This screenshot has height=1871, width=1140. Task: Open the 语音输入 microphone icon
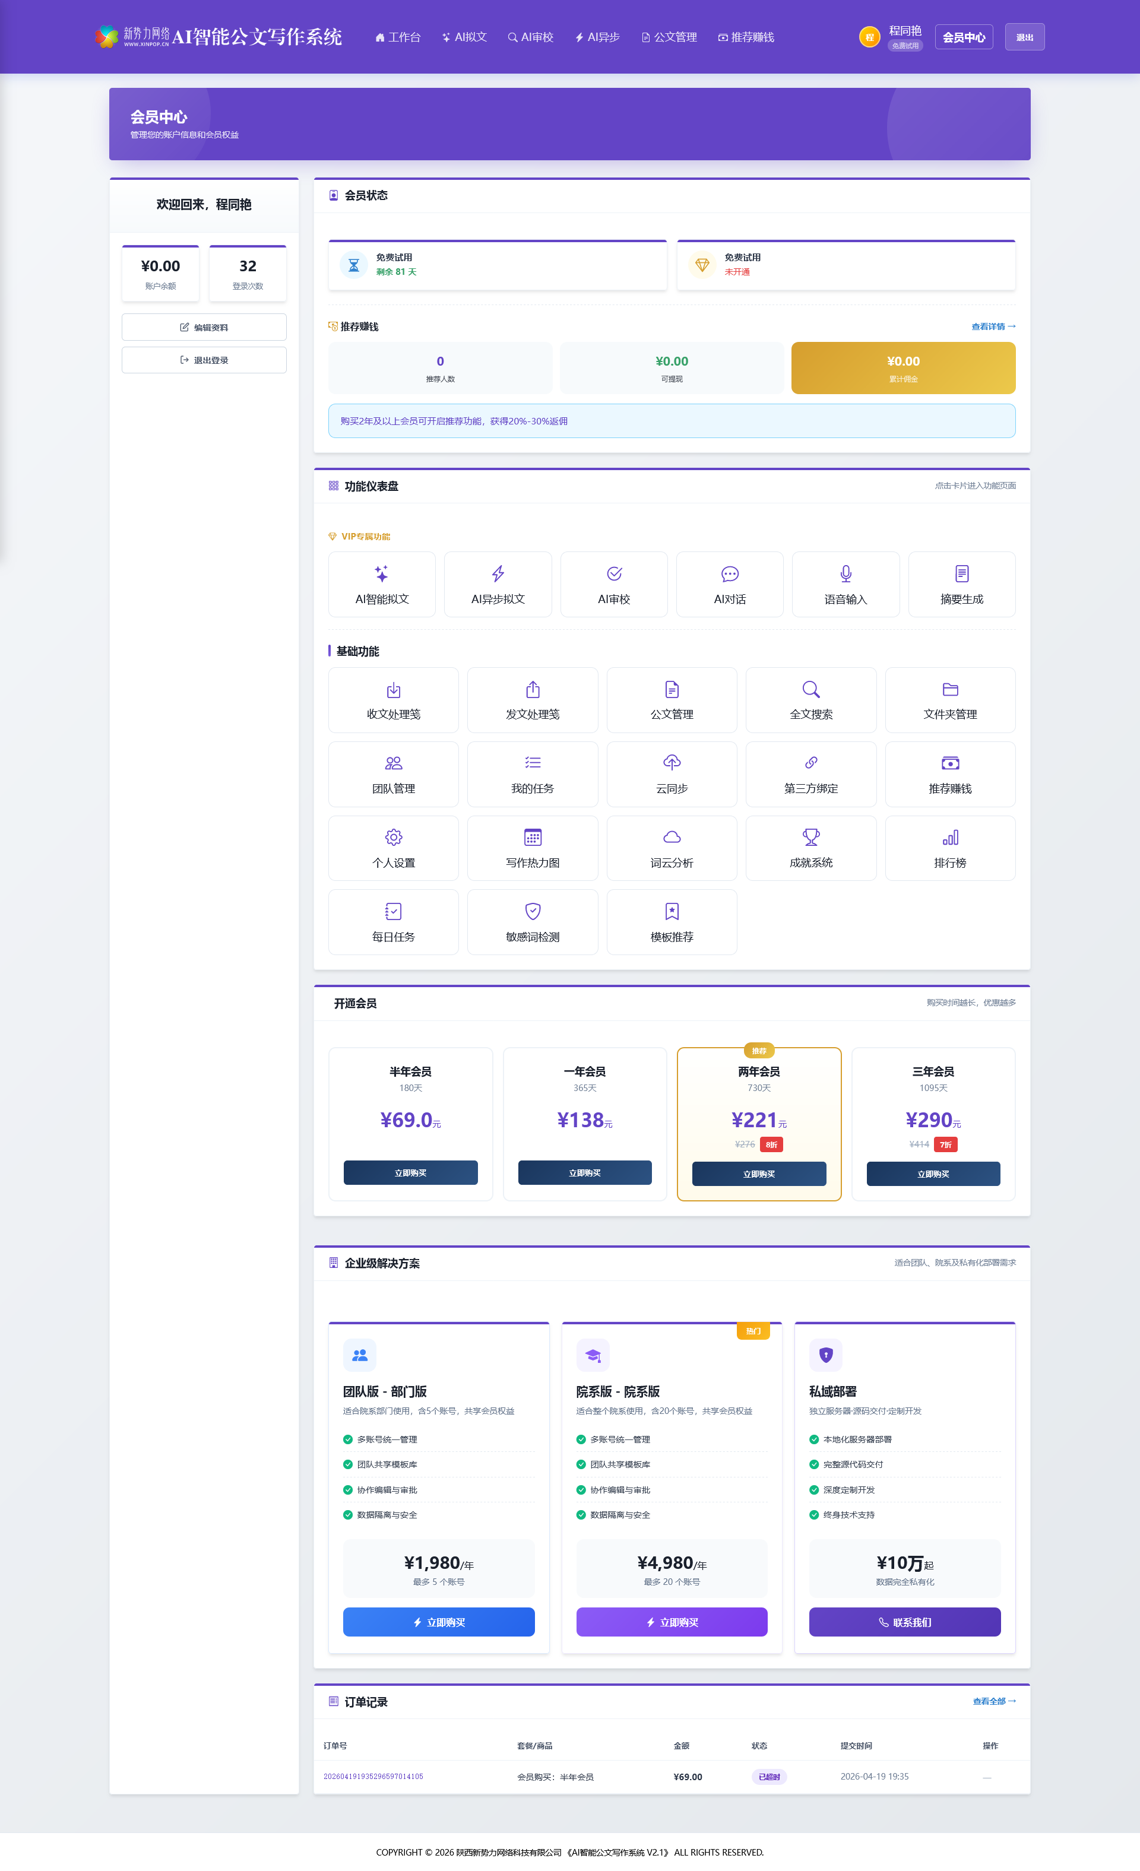point(845,574)
